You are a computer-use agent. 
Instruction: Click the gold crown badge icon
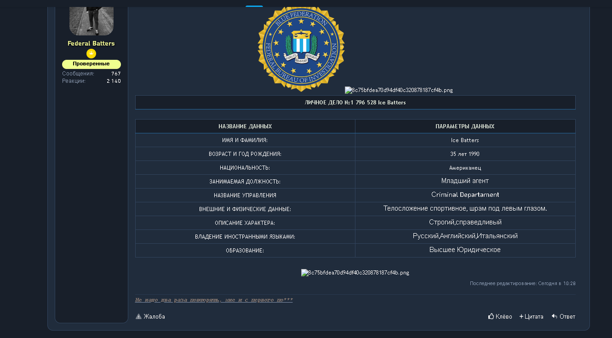click(x=91, y=54)
